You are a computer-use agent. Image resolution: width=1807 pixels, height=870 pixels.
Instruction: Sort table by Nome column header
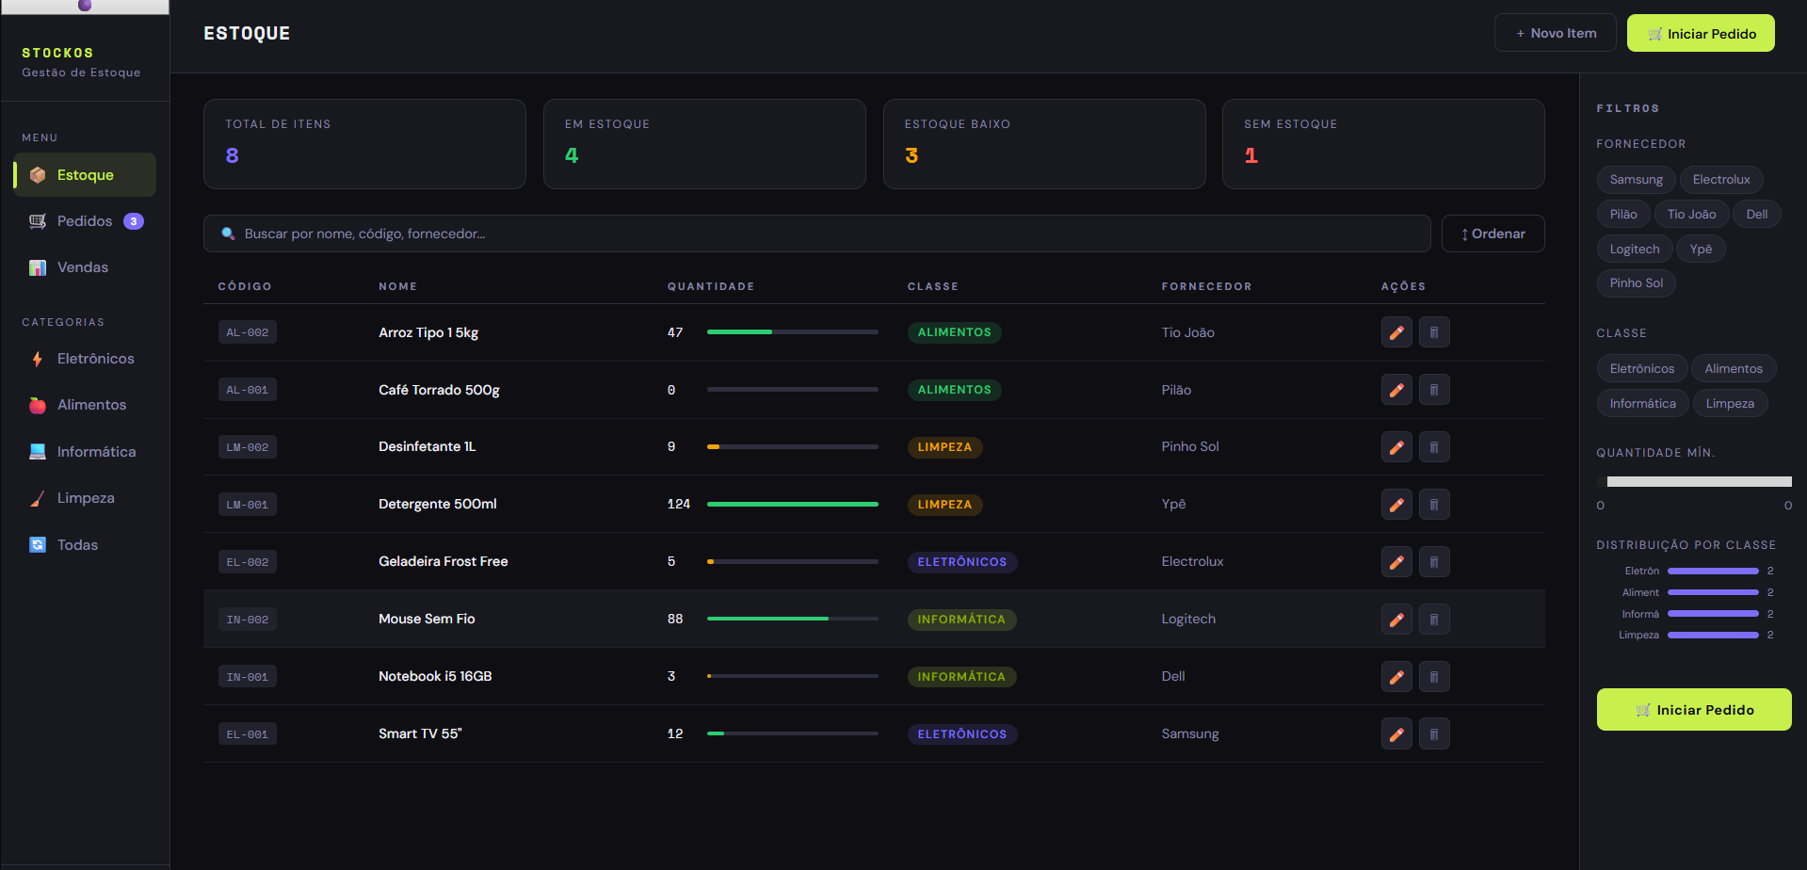coord(397,286)
